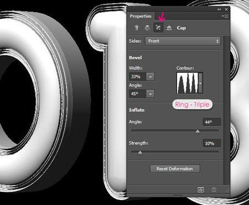The width and height of the screenshot is (249, 205).
Task: Collapse the panel with the double-arrow icon
Action: [219, 9]
